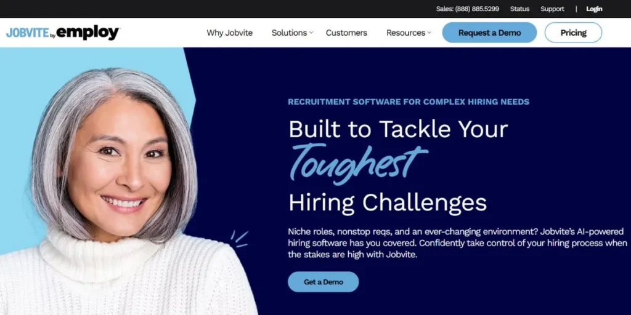Go to the Customers menu item
Screen dimensions: 631x315
[x=346, y=33]
